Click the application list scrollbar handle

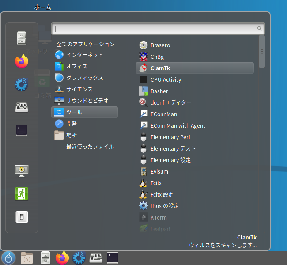click(x=262, y=52)
